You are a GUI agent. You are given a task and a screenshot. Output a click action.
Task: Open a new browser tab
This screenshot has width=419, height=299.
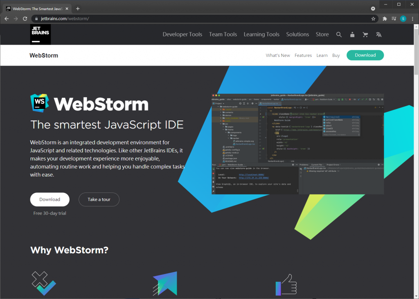click(78, 9)
